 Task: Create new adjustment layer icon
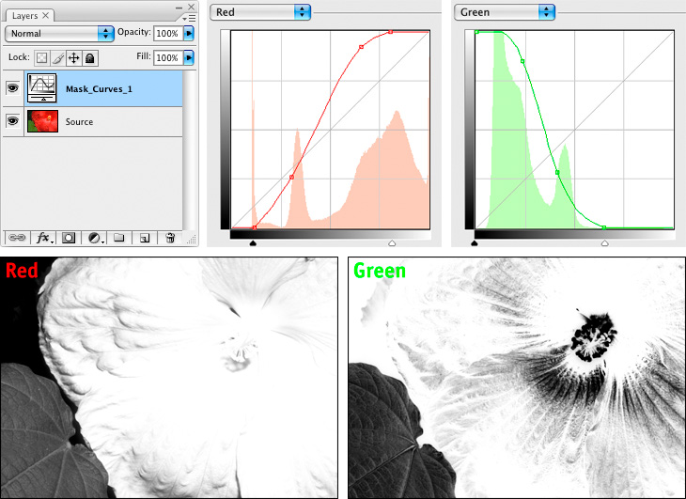pyautogui.click(x=95, y=238)
